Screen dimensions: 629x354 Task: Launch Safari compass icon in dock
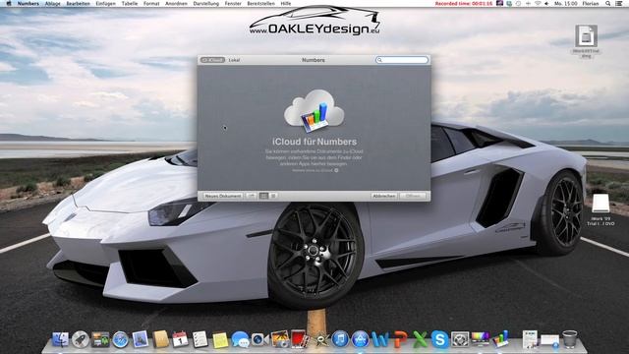(x=120, y=339)
